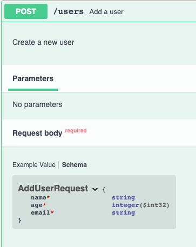Select the Schema tab
This screenshot has height=247, width=196.
pos(75,165)
